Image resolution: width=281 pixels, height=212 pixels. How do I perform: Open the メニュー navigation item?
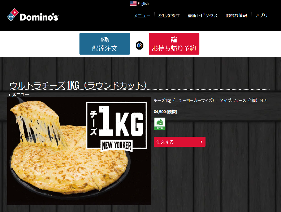pyautogui.click(x=142, y=16)
